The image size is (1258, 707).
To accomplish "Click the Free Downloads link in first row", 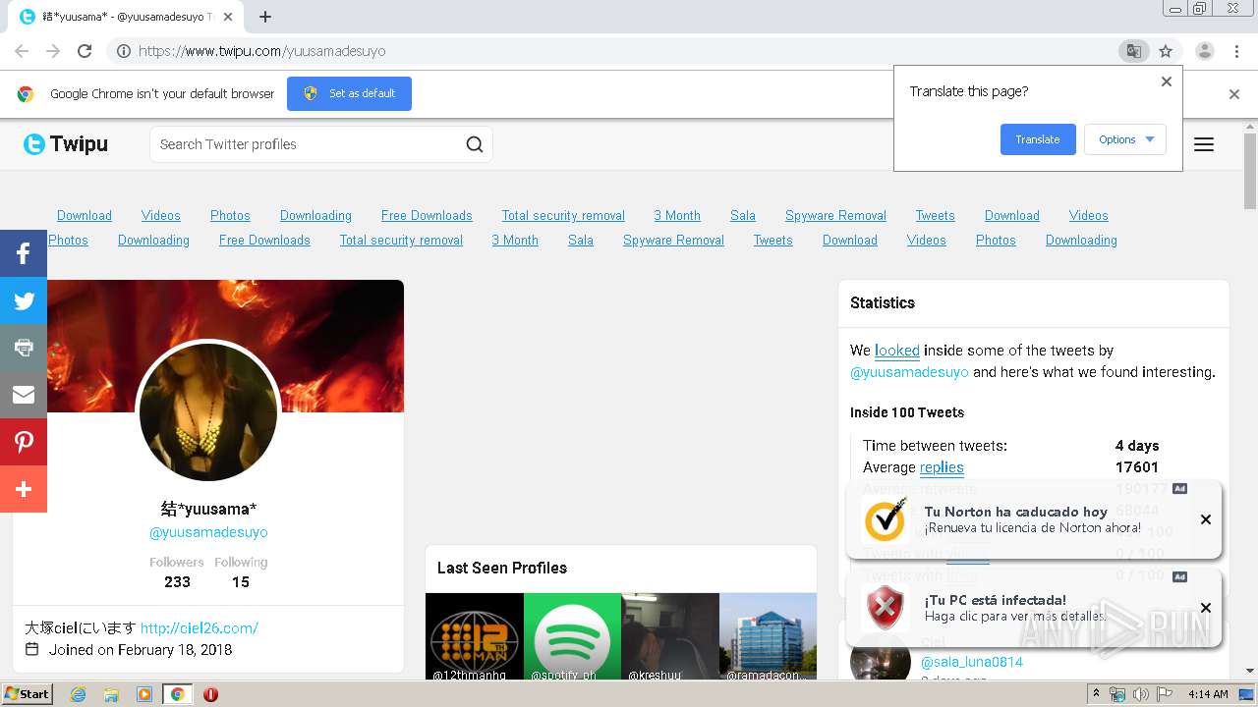I will point(427,216).
